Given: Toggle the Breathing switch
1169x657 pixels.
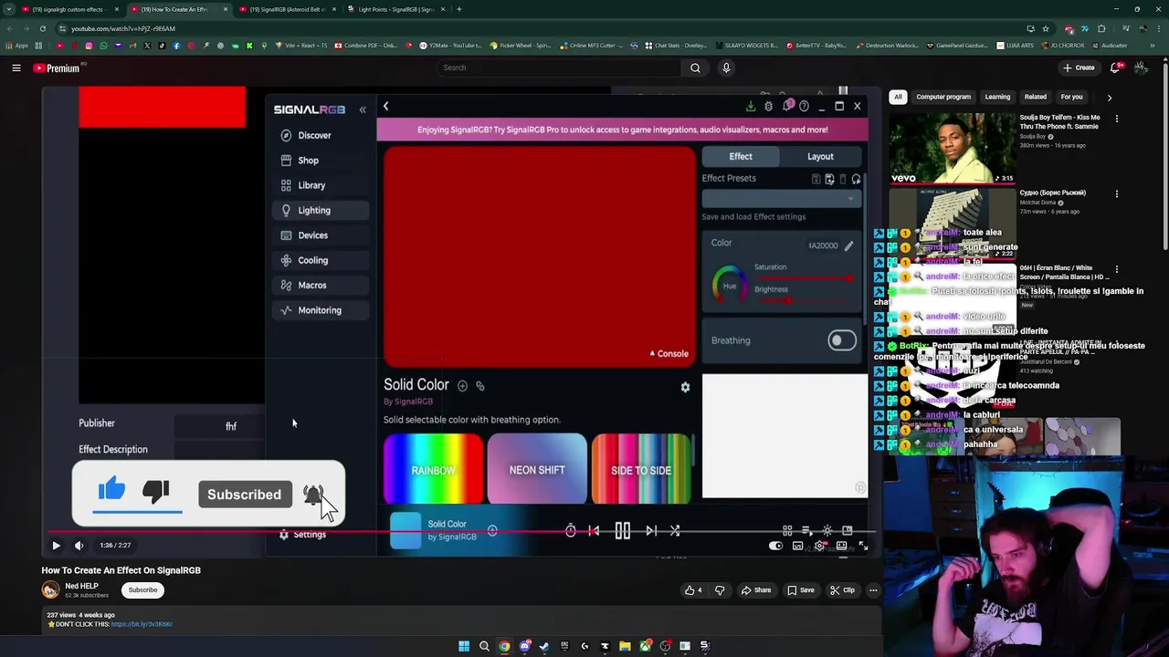Looking at the screenshot, I should (x=842, y=340).
